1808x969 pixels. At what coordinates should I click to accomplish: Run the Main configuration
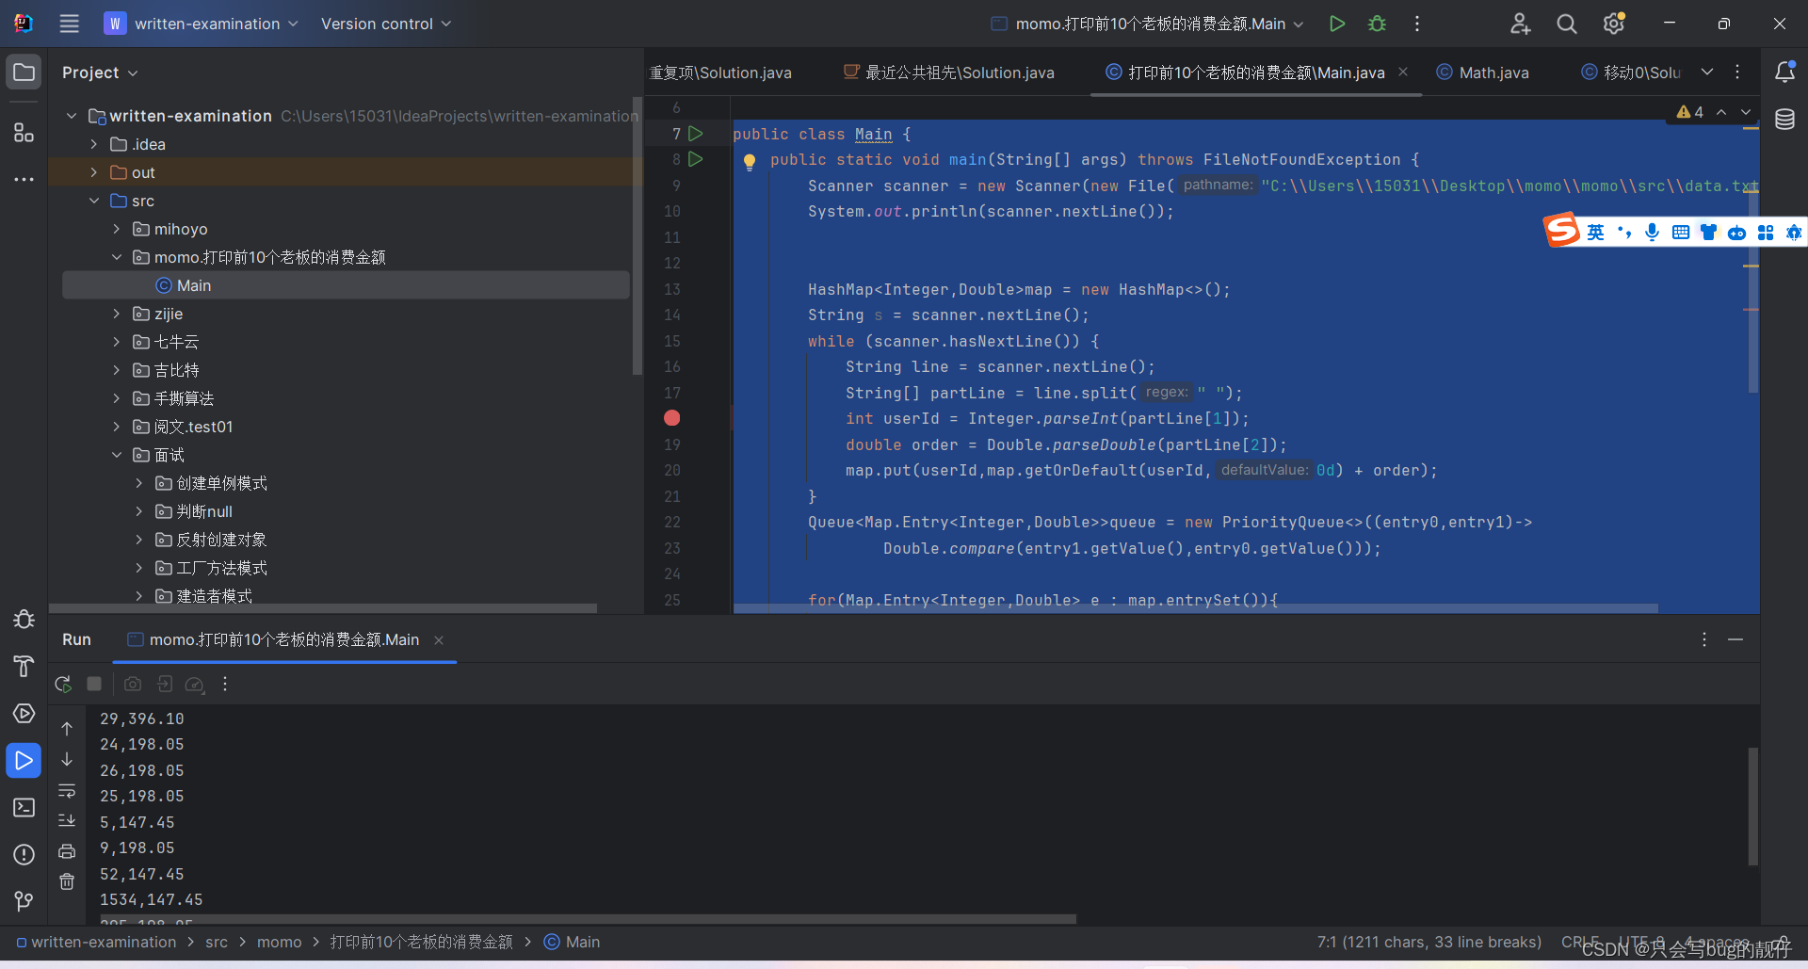tap(1336, 24)
